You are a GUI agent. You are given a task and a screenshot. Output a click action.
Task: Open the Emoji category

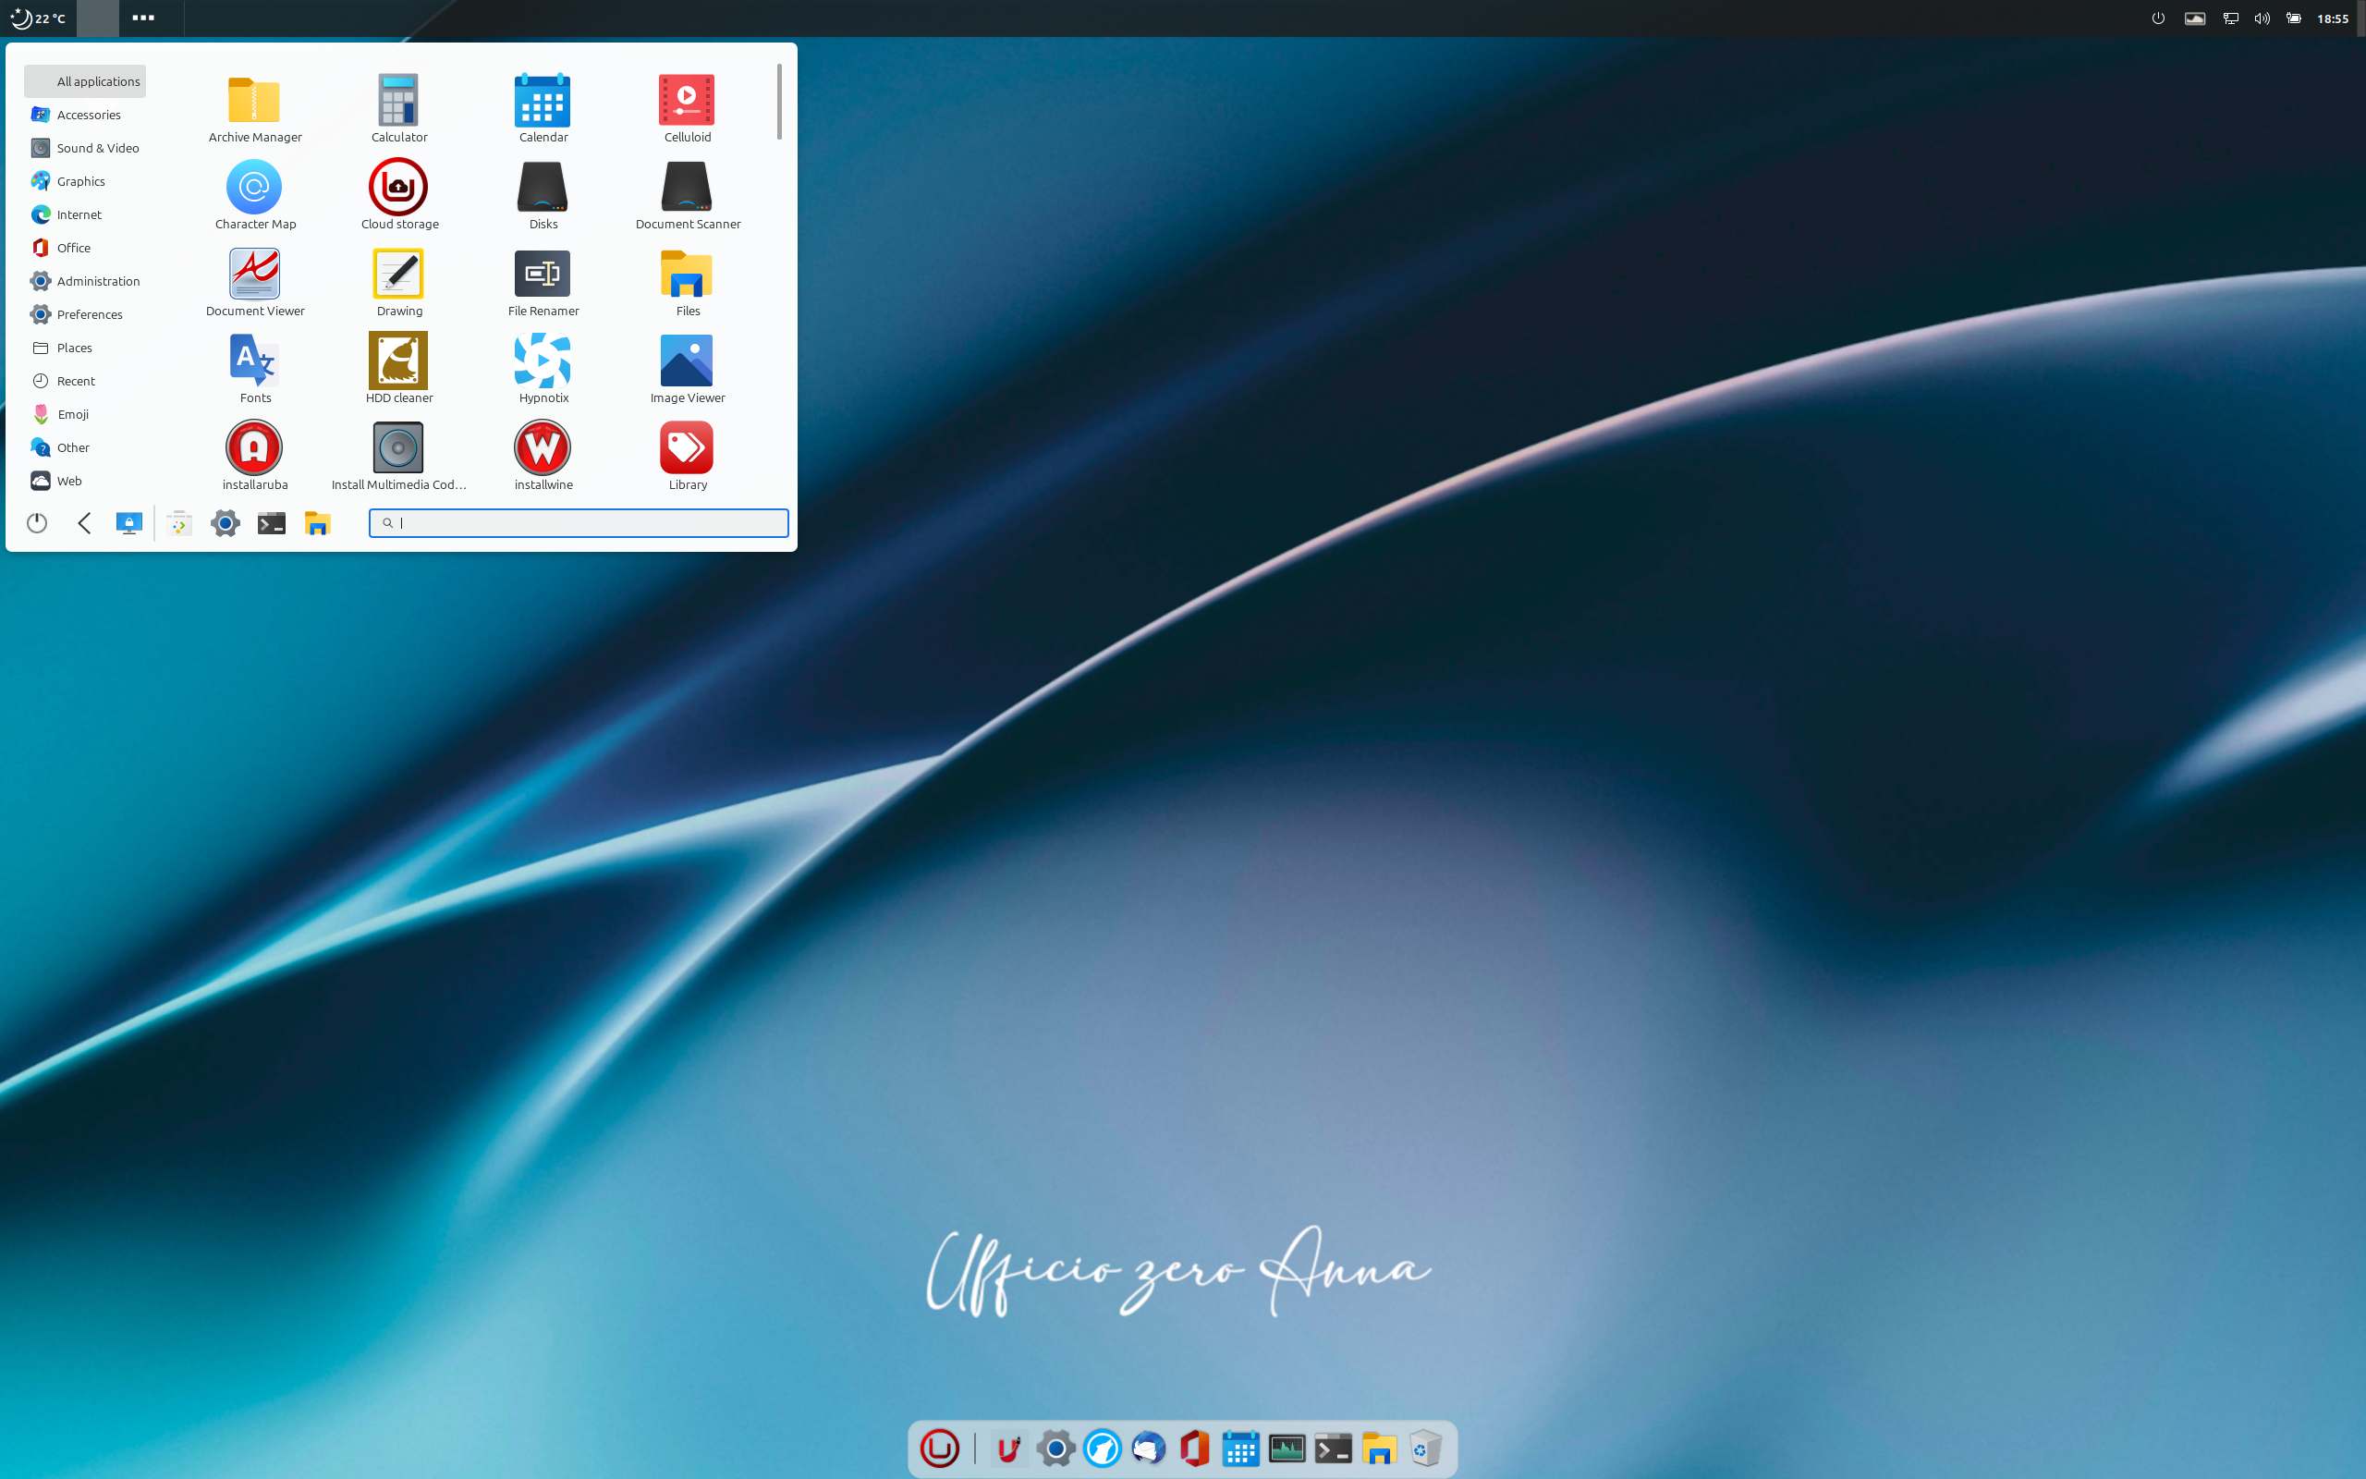tap(85, 414)
